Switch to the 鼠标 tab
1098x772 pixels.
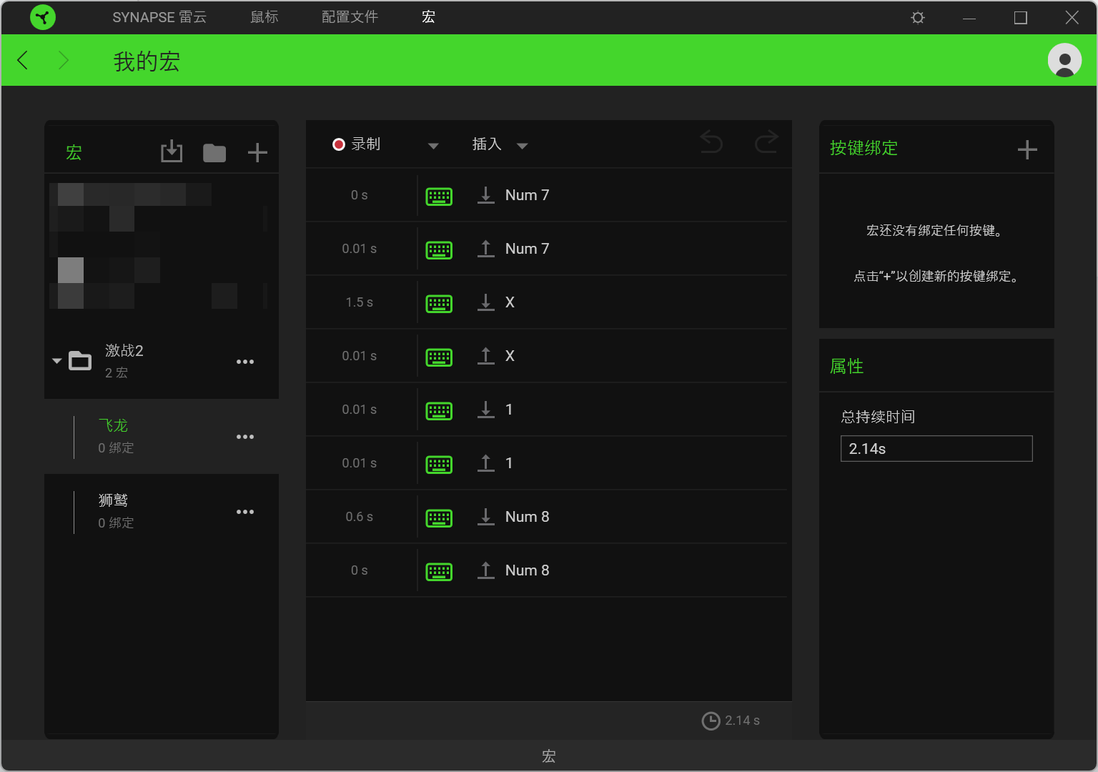click(264, 17)
